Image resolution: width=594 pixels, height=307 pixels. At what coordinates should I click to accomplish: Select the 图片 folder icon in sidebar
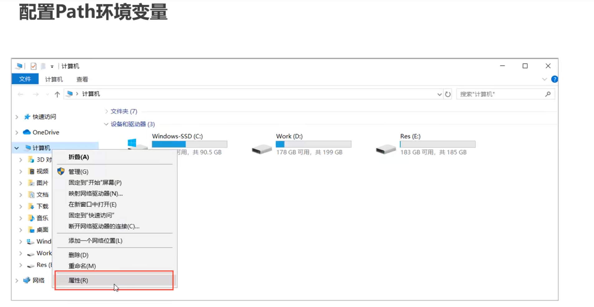(31, 183)
